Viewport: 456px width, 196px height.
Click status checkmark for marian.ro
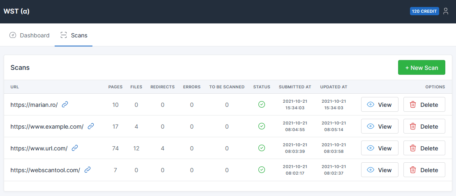pyautogui.click(x=261, y=104)
